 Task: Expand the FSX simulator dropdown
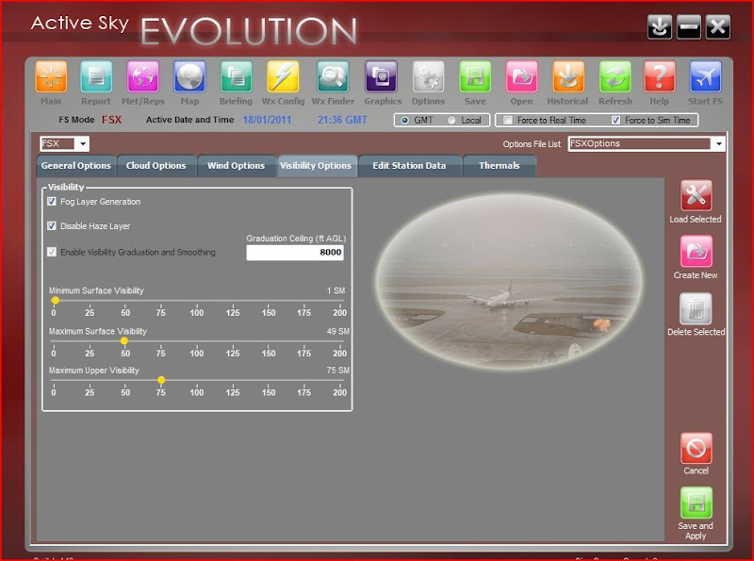pos(82,144)
